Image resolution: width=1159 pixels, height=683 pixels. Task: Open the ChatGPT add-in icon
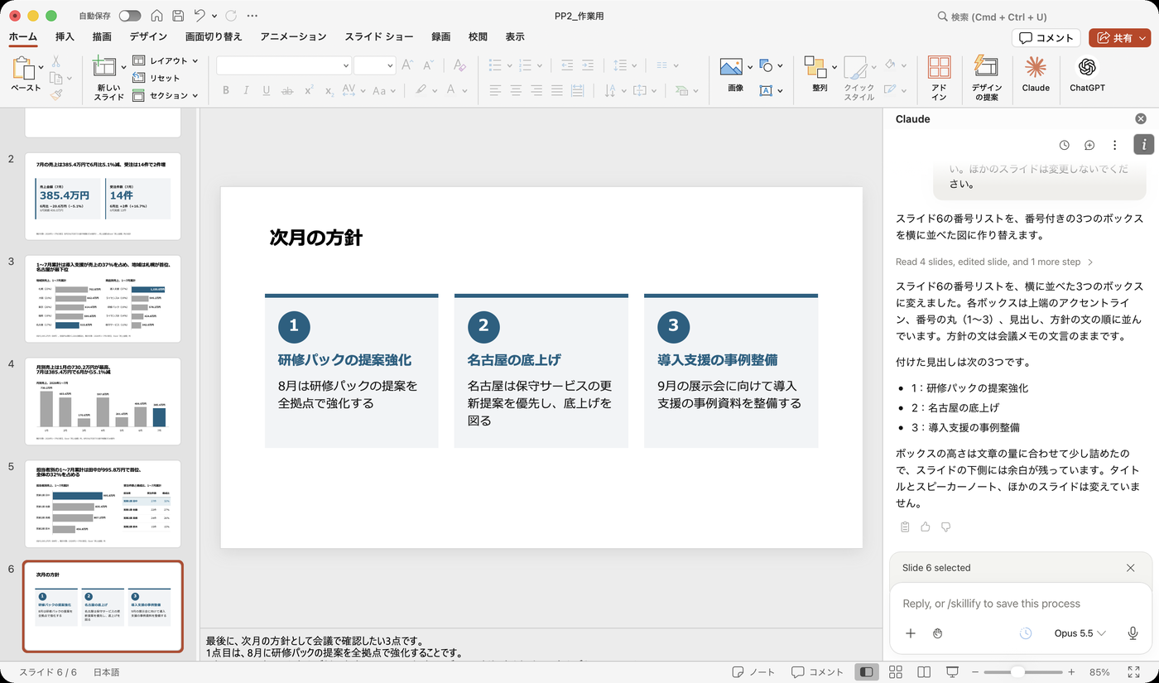pyautogui.click(x=1087, y=75)
